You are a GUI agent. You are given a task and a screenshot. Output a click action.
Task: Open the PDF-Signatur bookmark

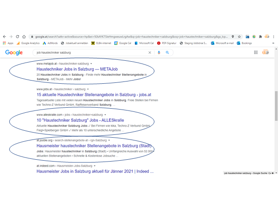pyautogui.click(x=167, y=43)
